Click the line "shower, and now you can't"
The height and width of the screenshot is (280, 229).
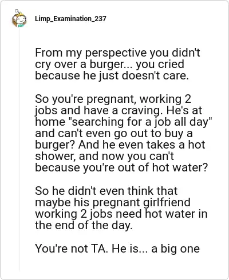pyautogui.click(x=104, y=156)
